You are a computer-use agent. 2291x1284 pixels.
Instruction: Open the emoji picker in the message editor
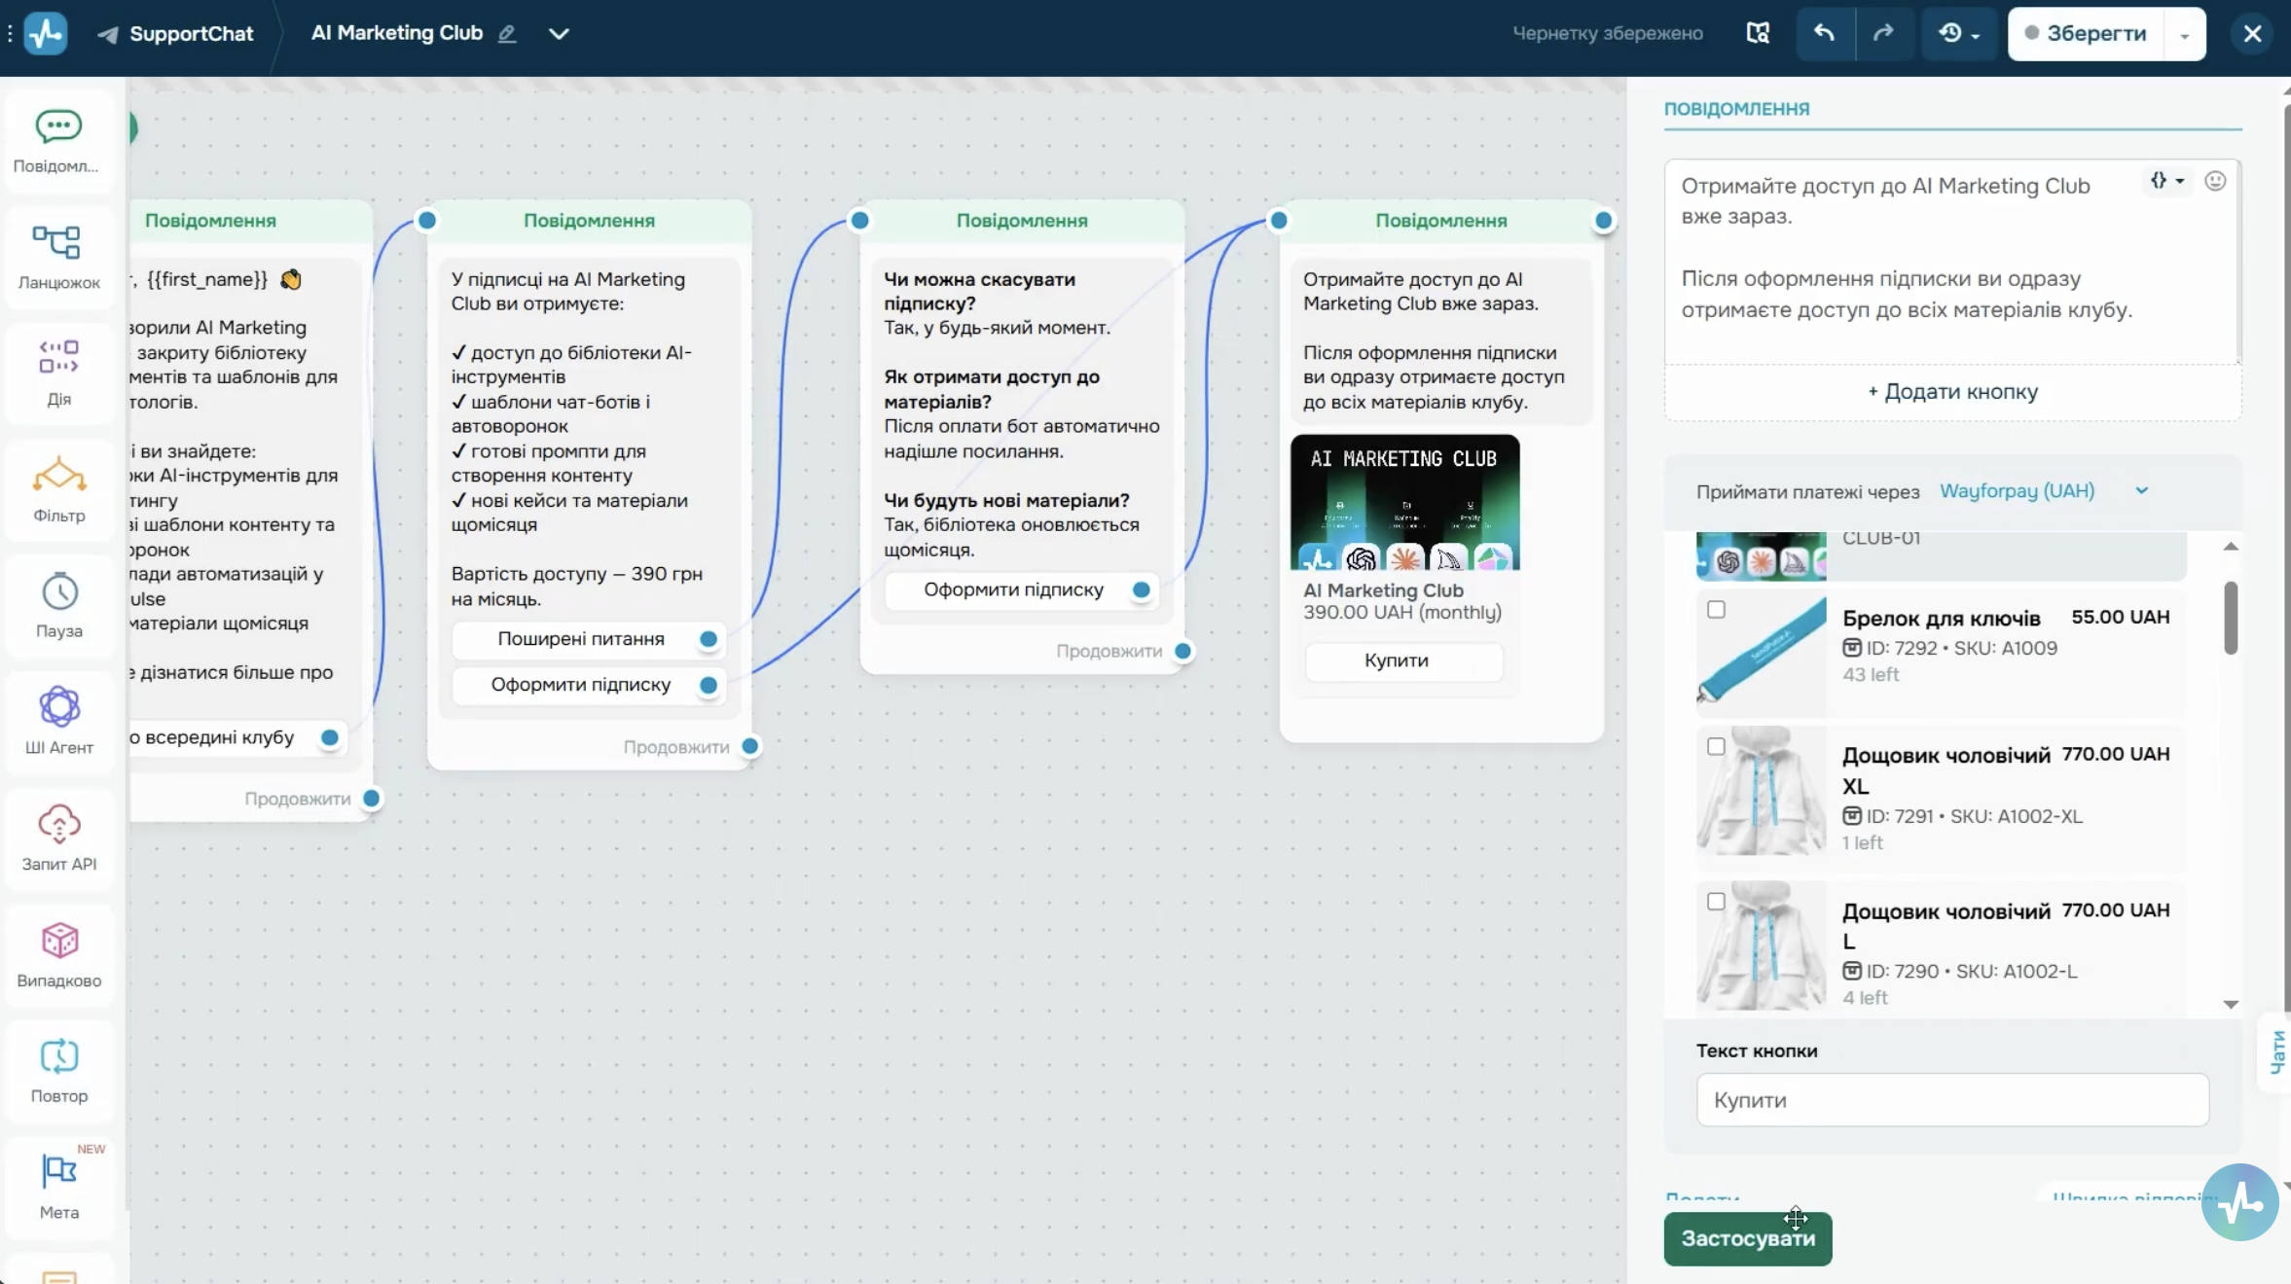[2215, 181]
